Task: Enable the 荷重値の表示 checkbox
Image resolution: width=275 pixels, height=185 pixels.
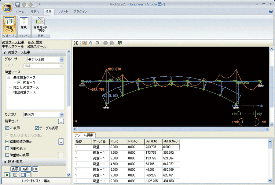Action: coord(7,155)
